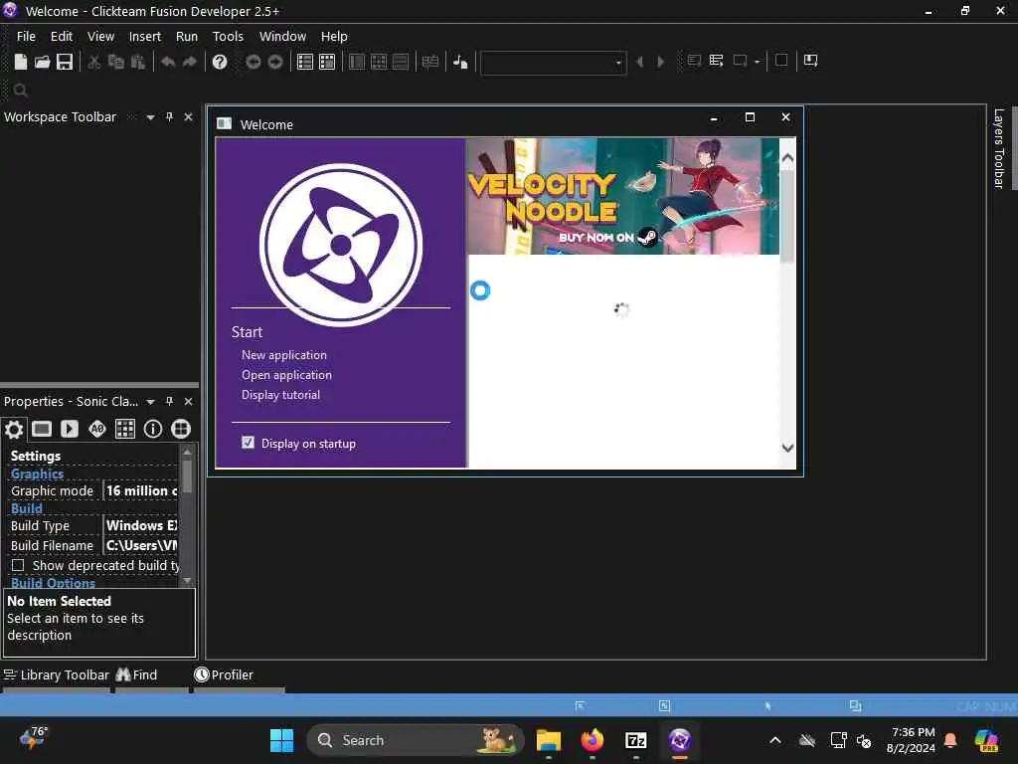Viewport: 1018px width, 764px height.
Task: Click New application link
Action: (284, 355)
